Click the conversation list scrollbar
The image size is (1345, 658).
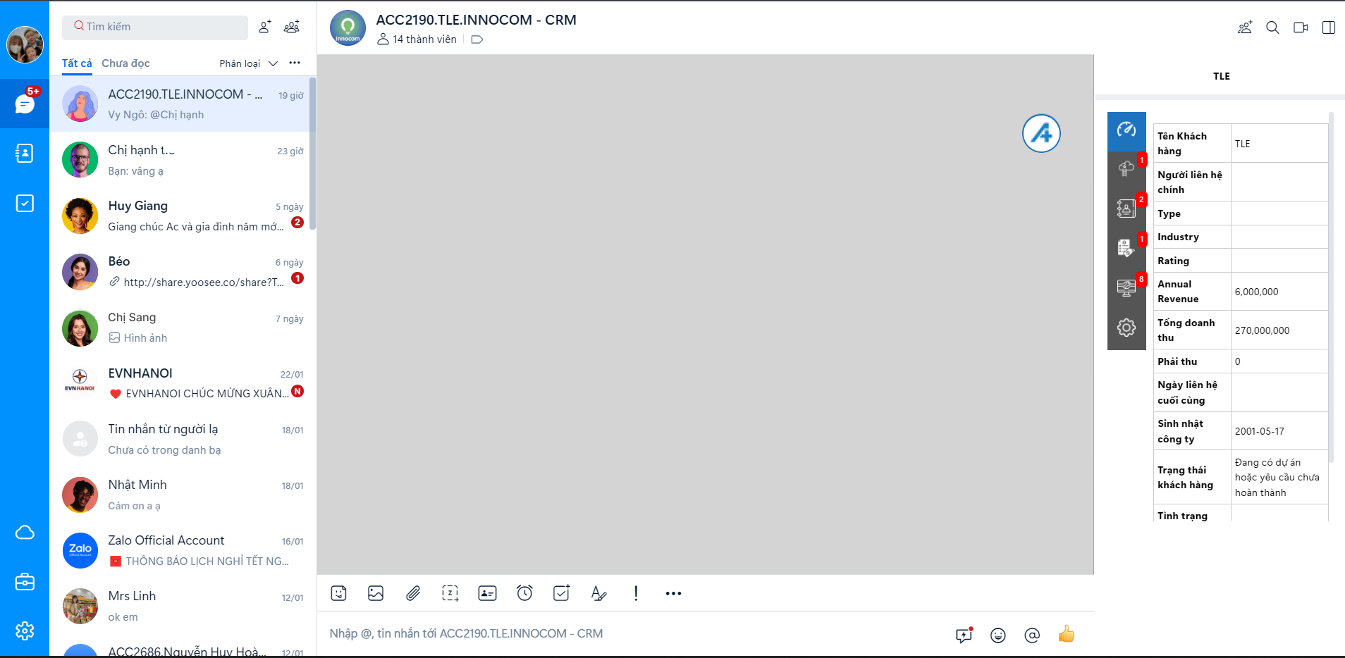point(312,154)
